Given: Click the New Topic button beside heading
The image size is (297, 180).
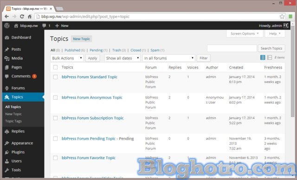Looking at the screenshot, I should coord(82,39).
